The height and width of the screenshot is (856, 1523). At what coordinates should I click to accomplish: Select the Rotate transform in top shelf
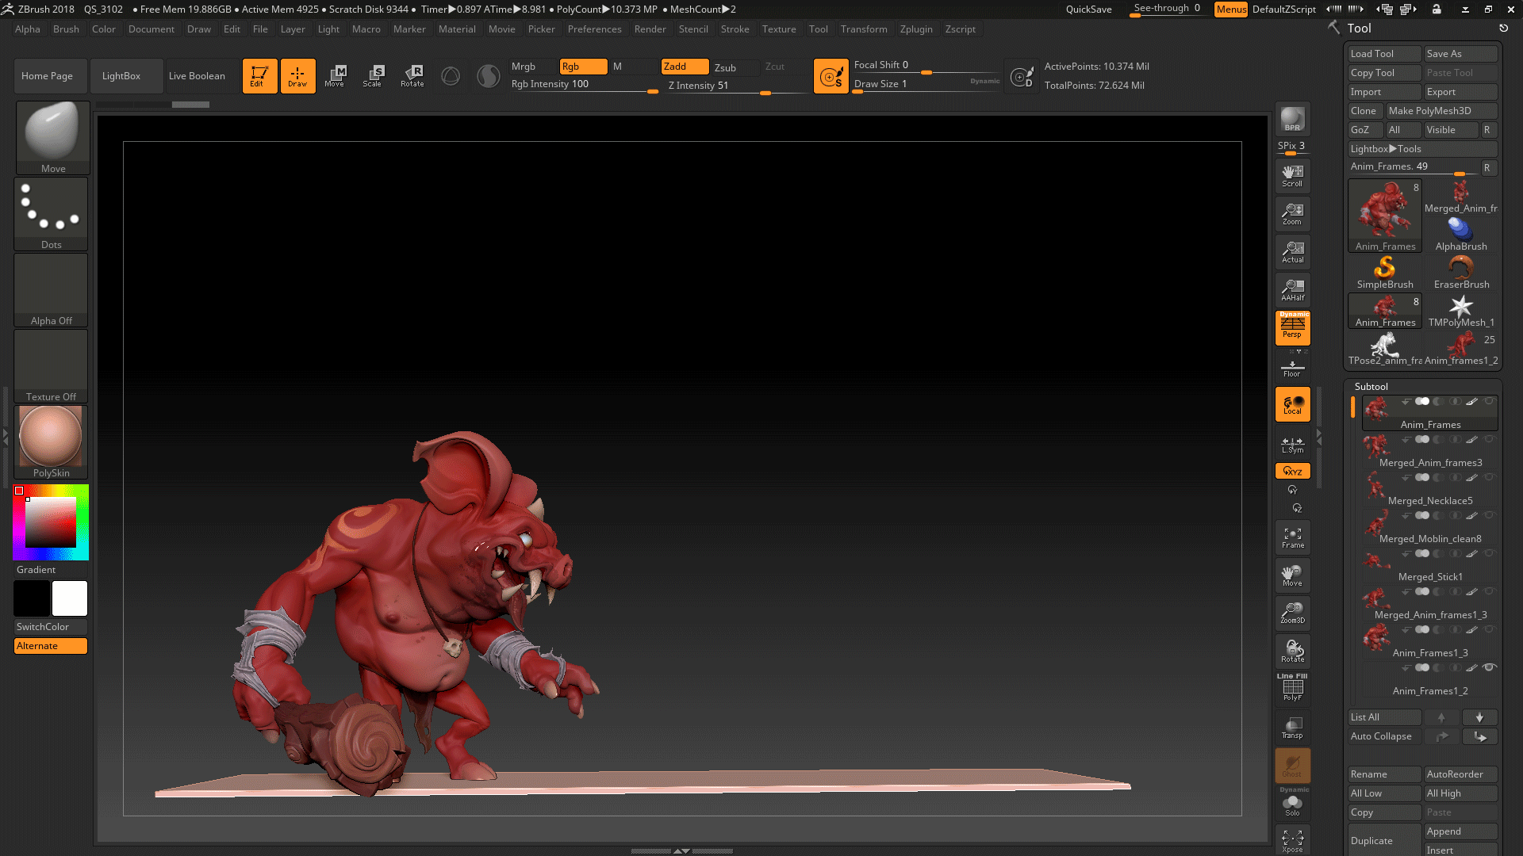[x=412, y=76]
